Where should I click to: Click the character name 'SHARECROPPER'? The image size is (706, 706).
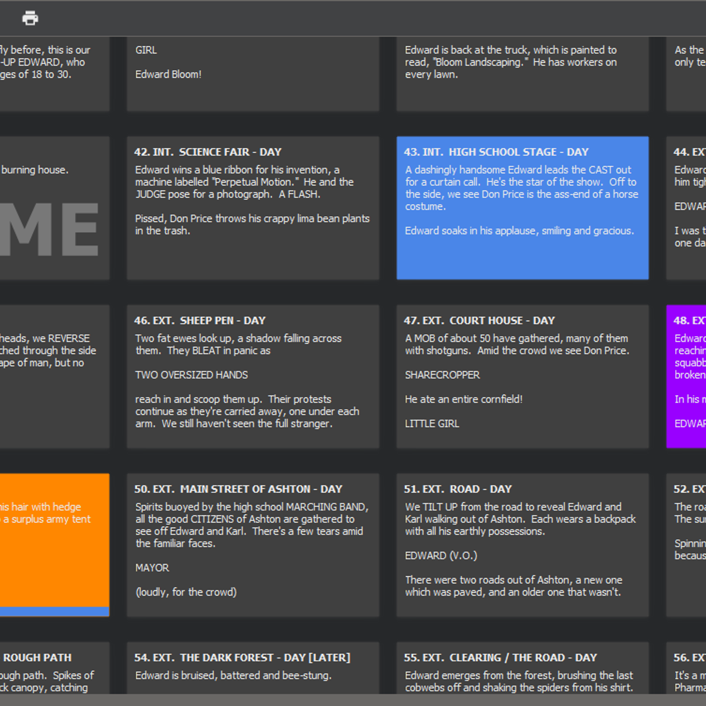(442, 375)
